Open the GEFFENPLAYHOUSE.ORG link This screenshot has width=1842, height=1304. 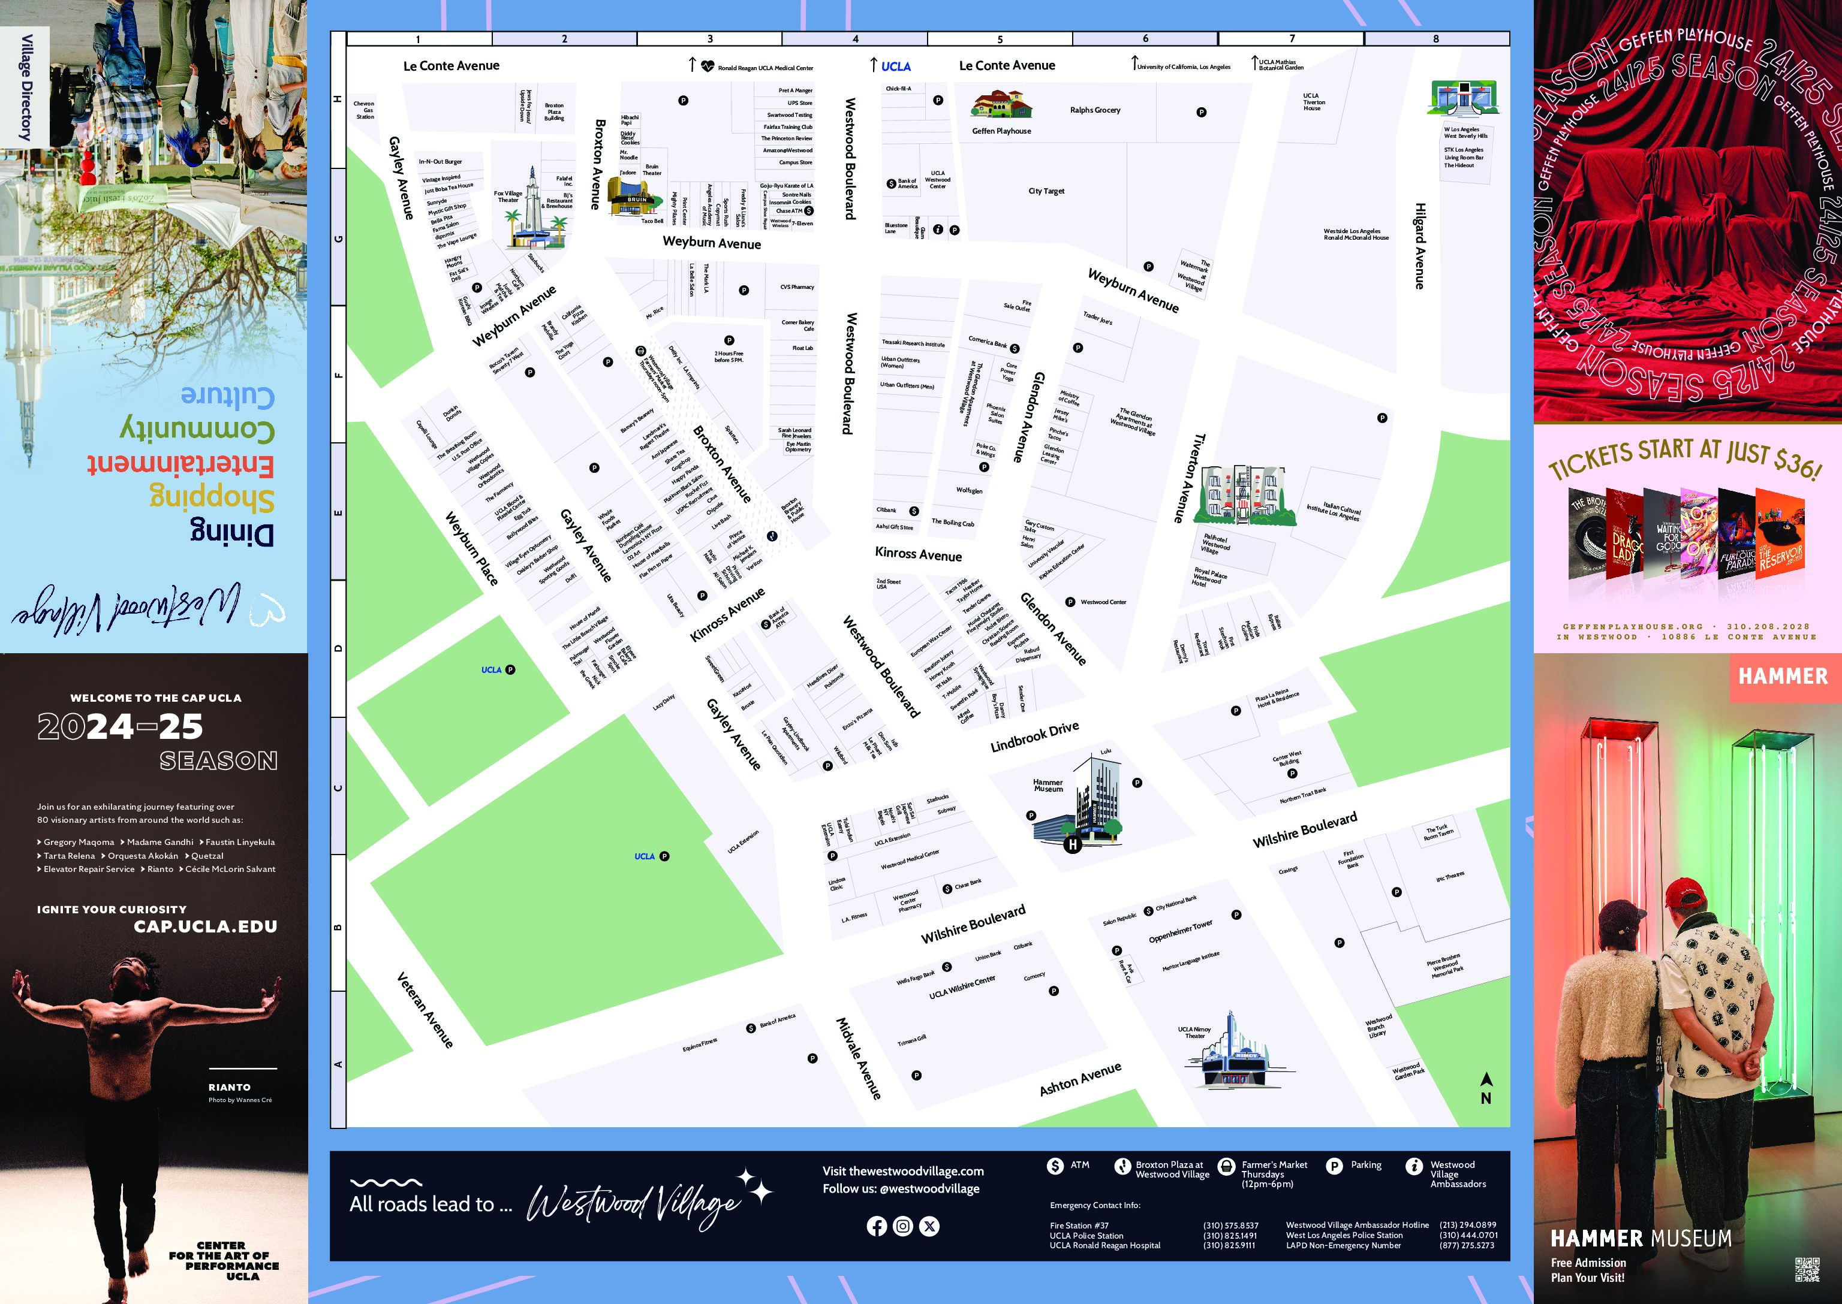click(x=1634, y=626)
